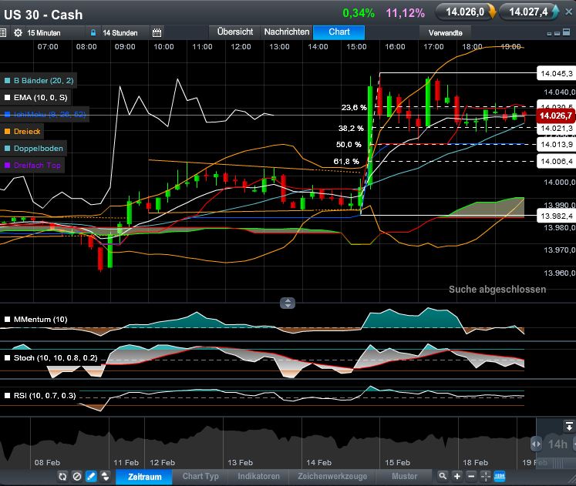Click 13 Feb on overview timeline
The height and width of the screenshot is (486, 576).
coord(241,463)
